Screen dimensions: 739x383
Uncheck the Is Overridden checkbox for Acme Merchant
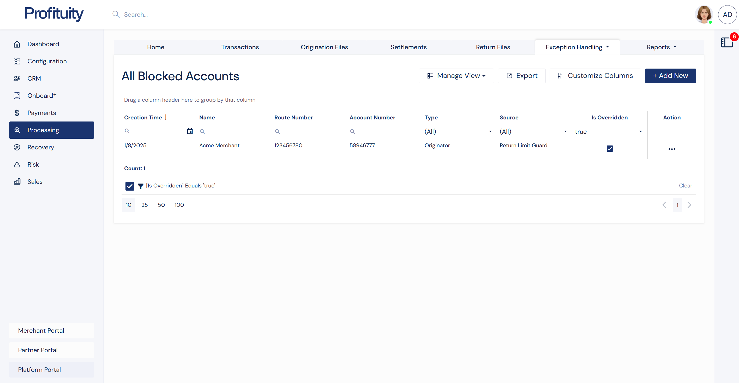click(610, 149)
